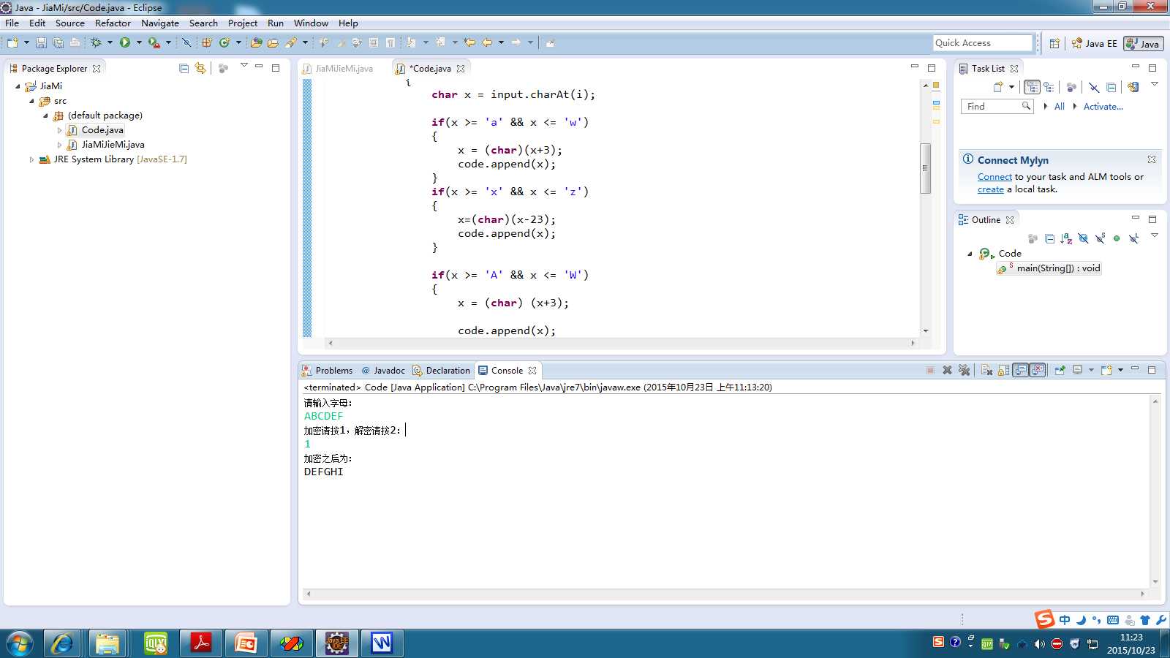Open Internet Explorer from the taskbar
1170x658 pixels.
(62, 643)
